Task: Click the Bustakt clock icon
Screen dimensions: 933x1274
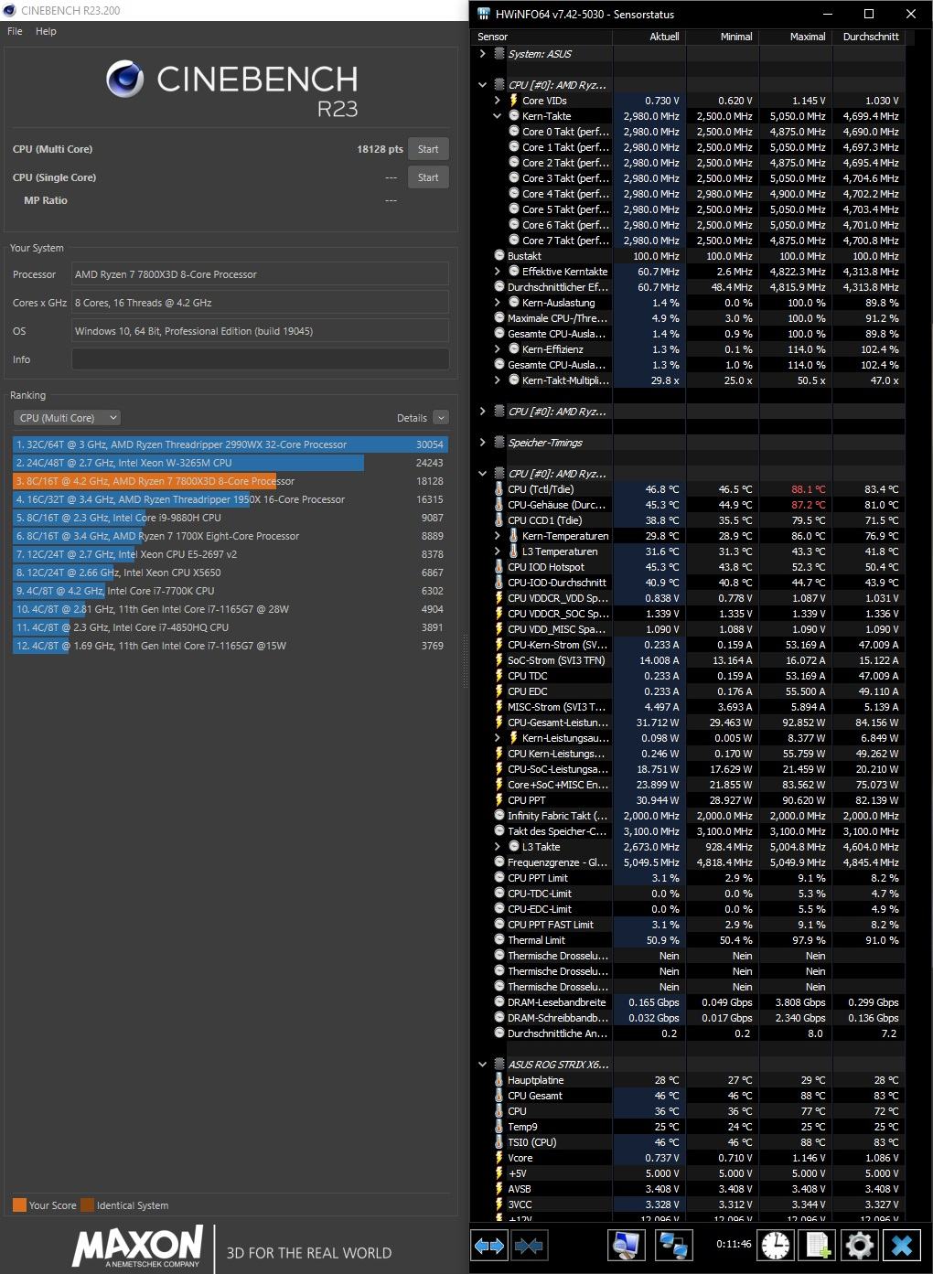Action: 499,256
